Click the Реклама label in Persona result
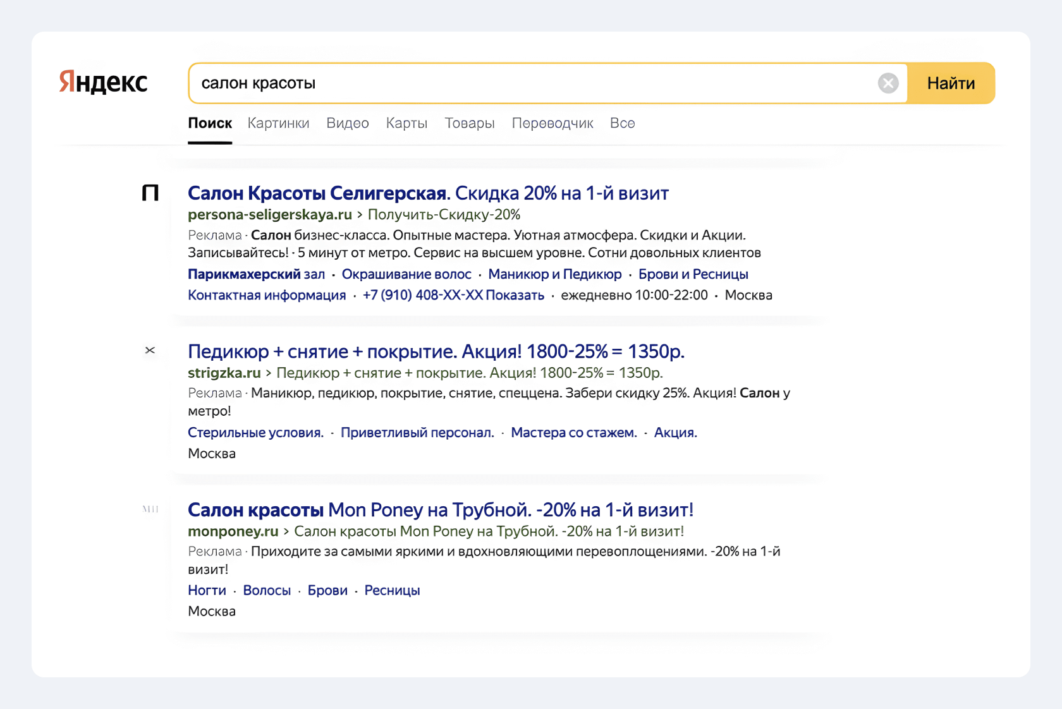The image size is (1062, 709). (x=215, y=235)
